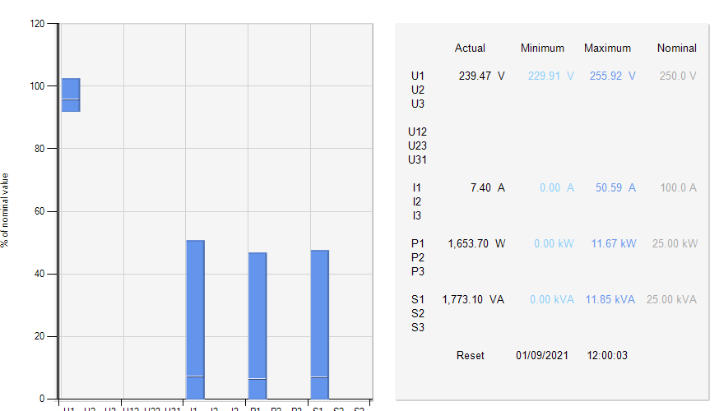This screenshot has height=411, width=719.
Task: Click the reset date 01/09/2021
Action: (542, 355)
